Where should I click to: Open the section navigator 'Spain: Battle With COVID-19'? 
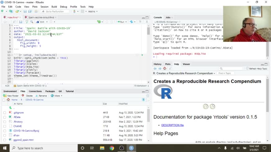pos(30,86)
